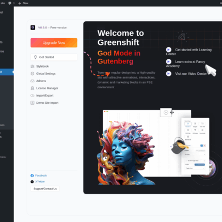Click the Facebook logo icon
The image size is (222, 222).
coord(32,176)
